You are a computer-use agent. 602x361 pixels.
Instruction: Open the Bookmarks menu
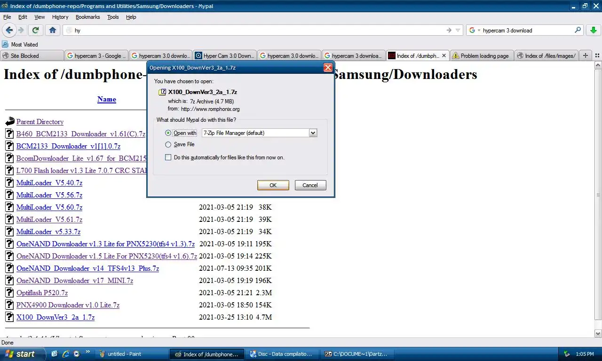pyautogui.click(x=88, y=17)
